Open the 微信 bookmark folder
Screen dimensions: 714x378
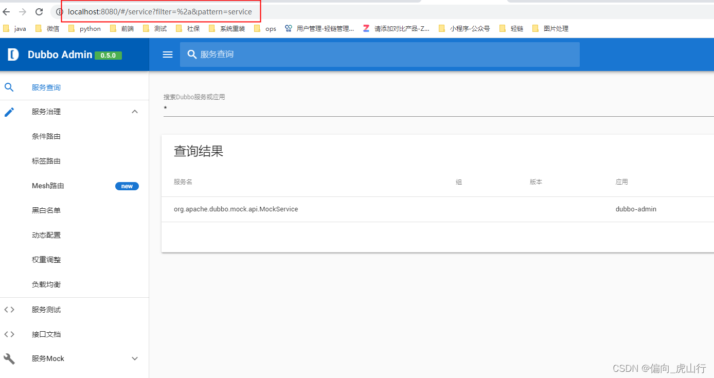(x=47, y=29)
